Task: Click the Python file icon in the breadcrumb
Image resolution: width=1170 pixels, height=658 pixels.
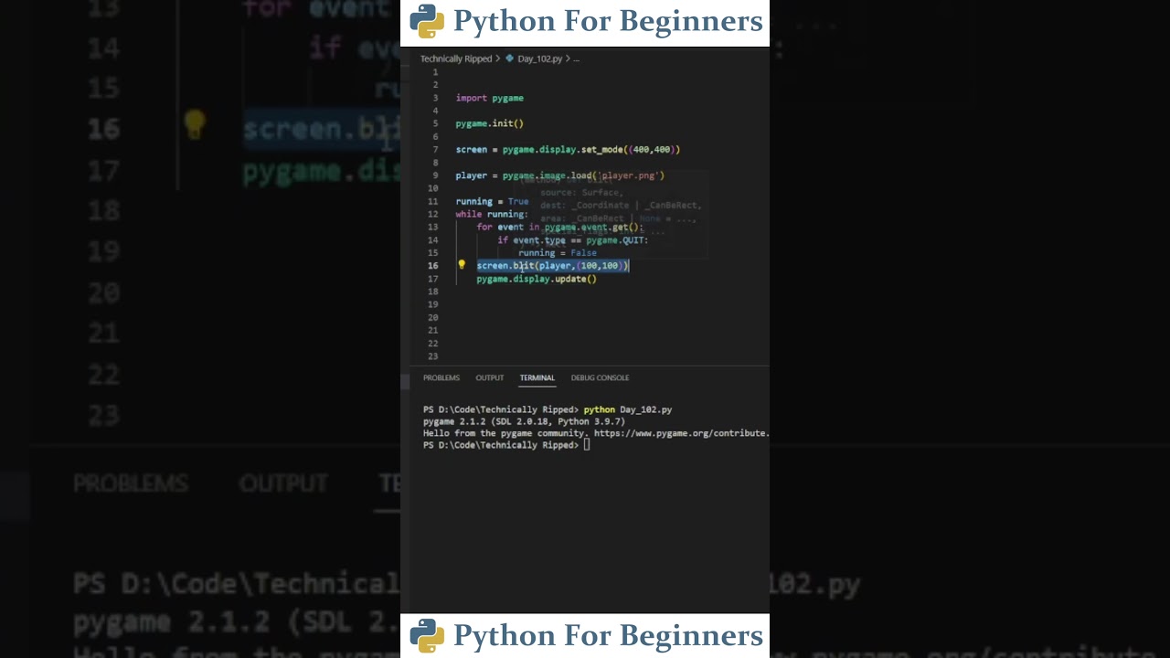Action: click(x=510, y=58)
